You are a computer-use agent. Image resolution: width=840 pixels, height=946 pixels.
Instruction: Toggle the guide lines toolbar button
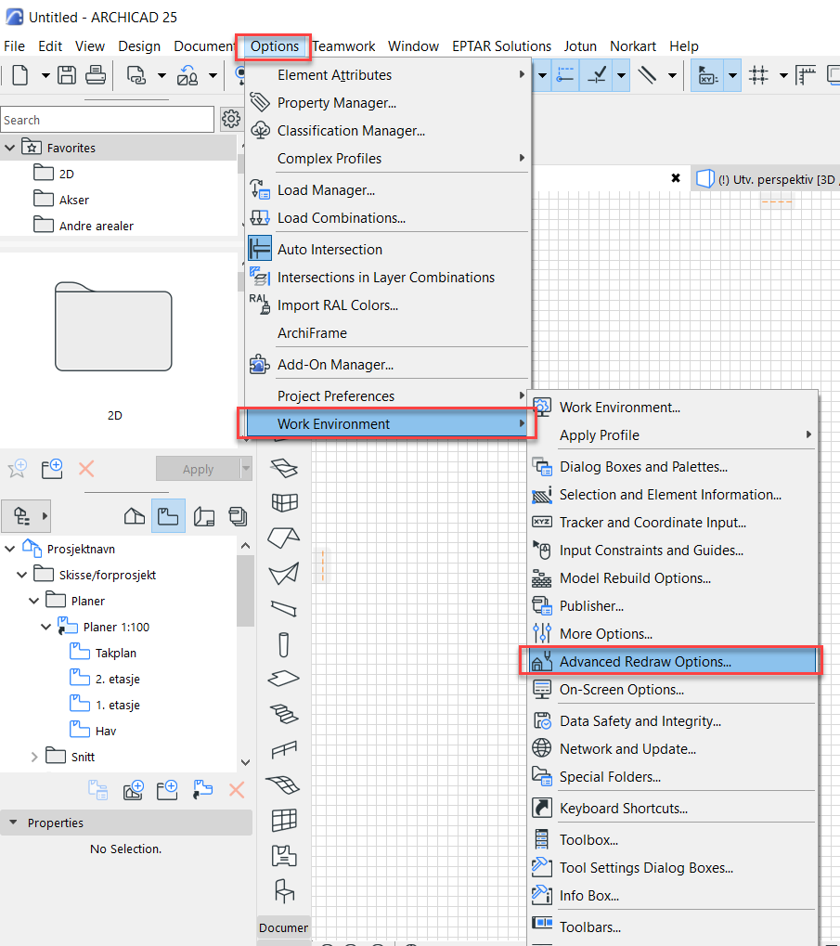(x=565, y=75)
